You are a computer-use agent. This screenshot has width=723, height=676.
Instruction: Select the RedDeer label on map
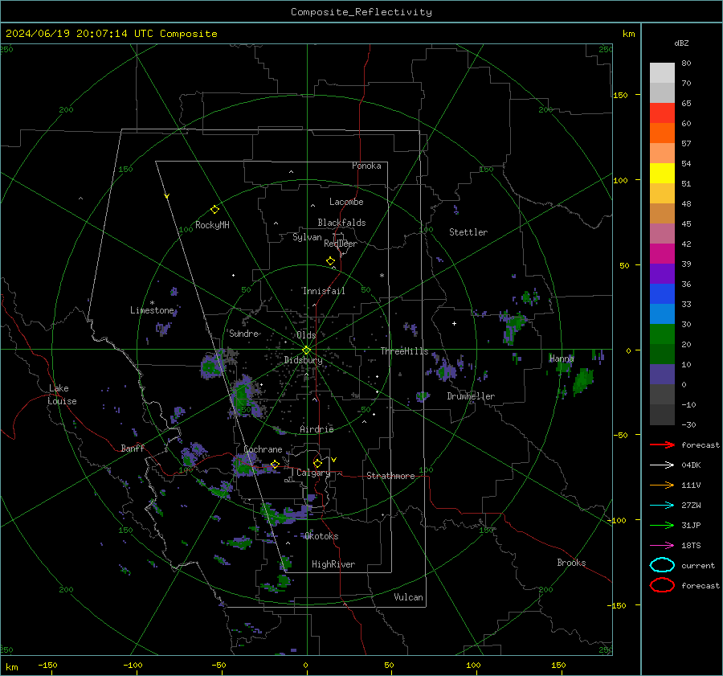[x=341, y=244]
